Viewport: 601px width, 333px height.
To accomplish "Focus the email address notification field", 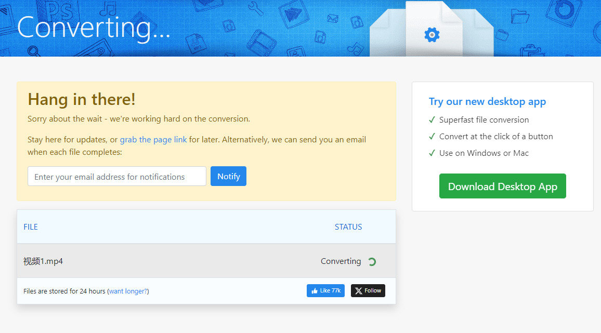I will click(117, 176).
